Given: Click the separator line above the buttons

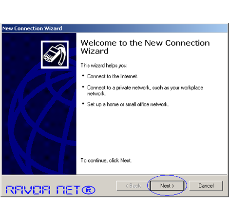Looking at the screenshot, I should (114, 175).
